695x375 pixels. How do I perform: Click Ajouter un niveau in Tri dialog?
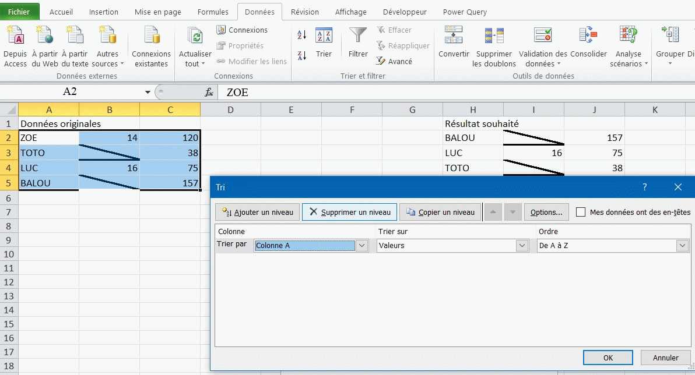pyautogui.click(x=258, y=212)
